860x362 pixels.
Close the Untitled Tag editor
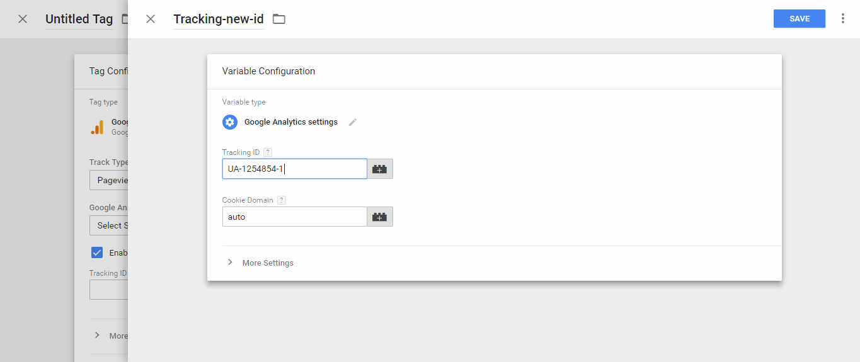(x=23, y=19)
